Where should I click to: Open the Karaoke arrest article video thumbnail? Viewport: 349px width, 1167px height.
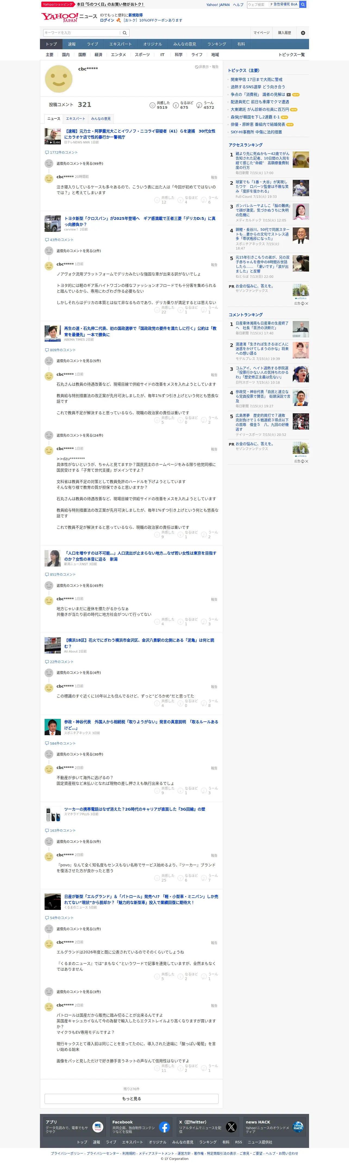52,136
